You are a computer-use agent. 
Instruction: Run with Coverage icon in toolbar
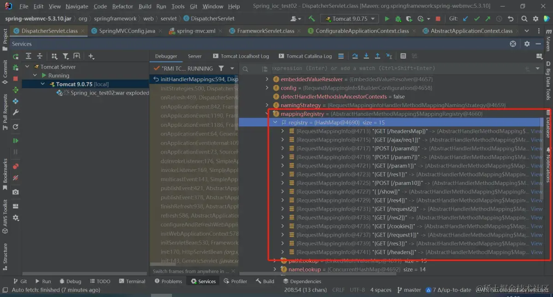click(409, 19)
